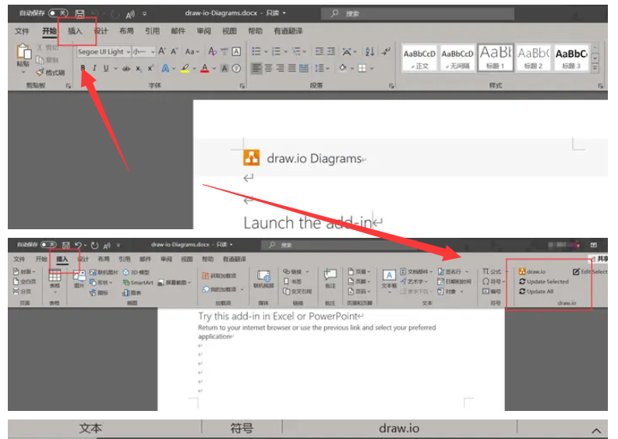Toggle Bold formatting
The height and width of the screenshot is (439, 618).
click(83, 69)
